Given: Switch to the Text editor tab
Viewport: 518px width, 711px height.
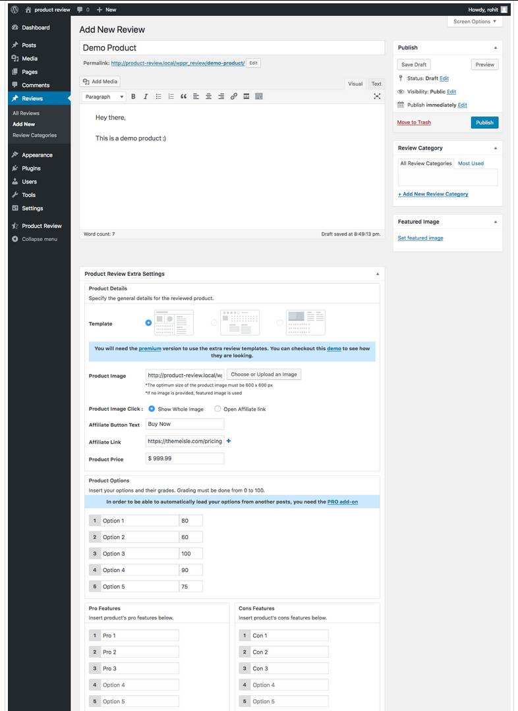Looking at the screenshot, I should tap(376, 84).
